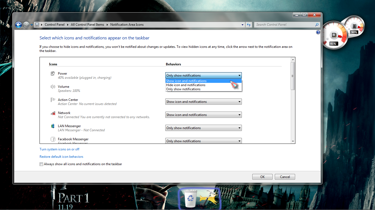Click the search magnifier icon
Screen dimensions: 375x210
(x=317, y=25)
